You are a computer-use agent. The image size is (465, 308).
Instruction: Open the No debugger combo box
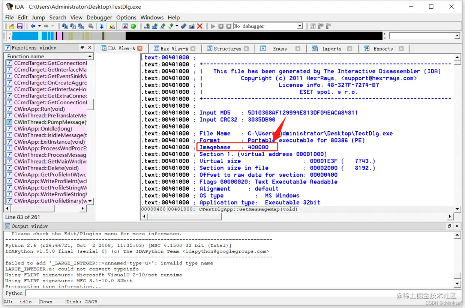click(268, 26)
